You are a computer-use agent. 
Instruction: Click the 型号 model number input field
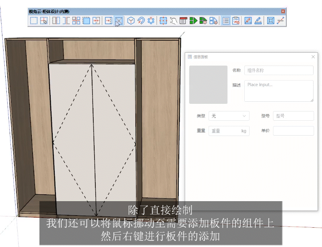pyautogui.click(x=293, y=116)
